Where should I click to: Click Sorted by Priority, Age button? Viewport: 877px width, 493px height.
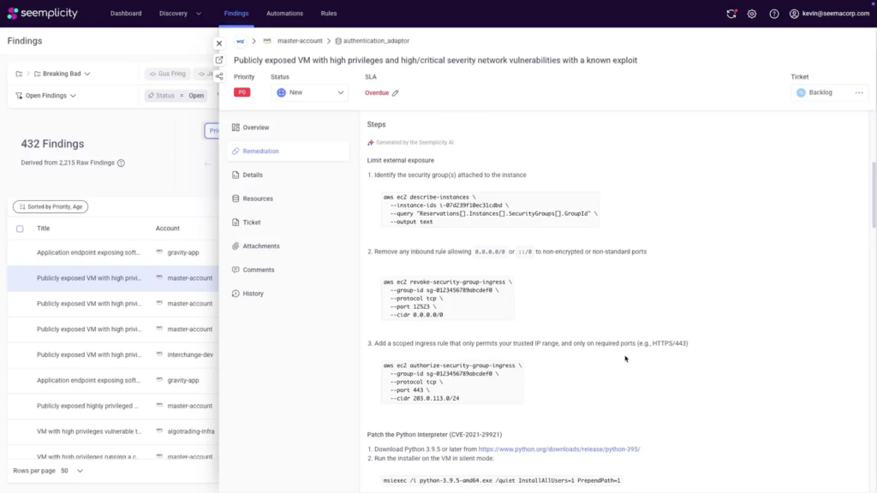[51, 207]
